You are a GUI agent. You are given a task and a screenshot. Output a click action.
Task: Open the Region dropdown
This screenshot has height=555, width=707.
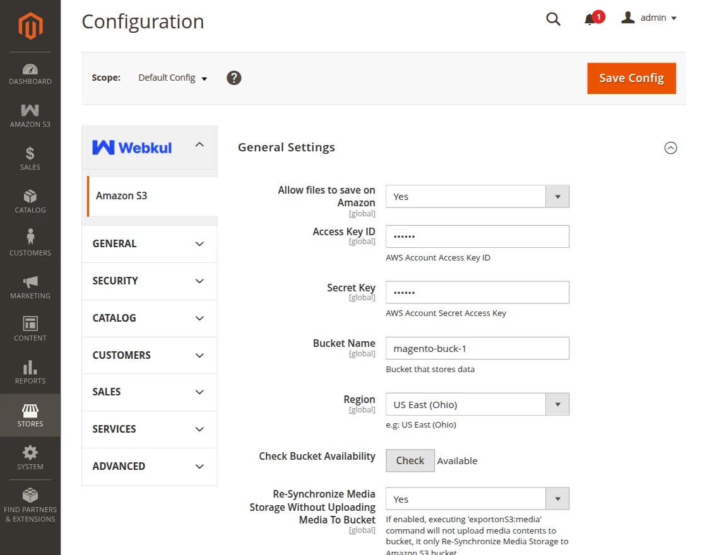(477, 405)
